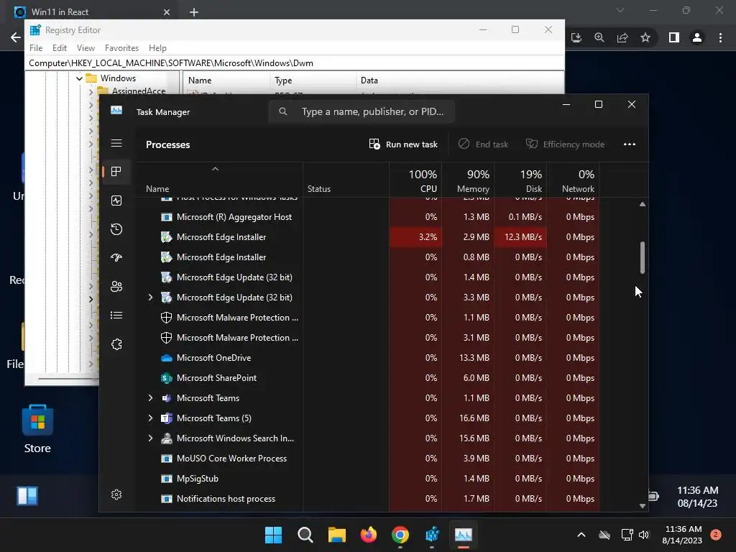Select Win11 in React browser tab
Viewport: 736px width, 552px height.
(93, 11)
